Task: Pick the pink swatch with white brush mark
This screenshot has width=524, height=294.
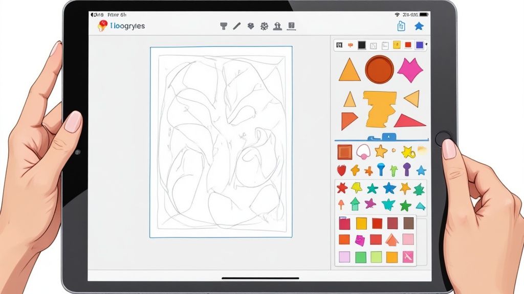Action: tap(408, 257)
